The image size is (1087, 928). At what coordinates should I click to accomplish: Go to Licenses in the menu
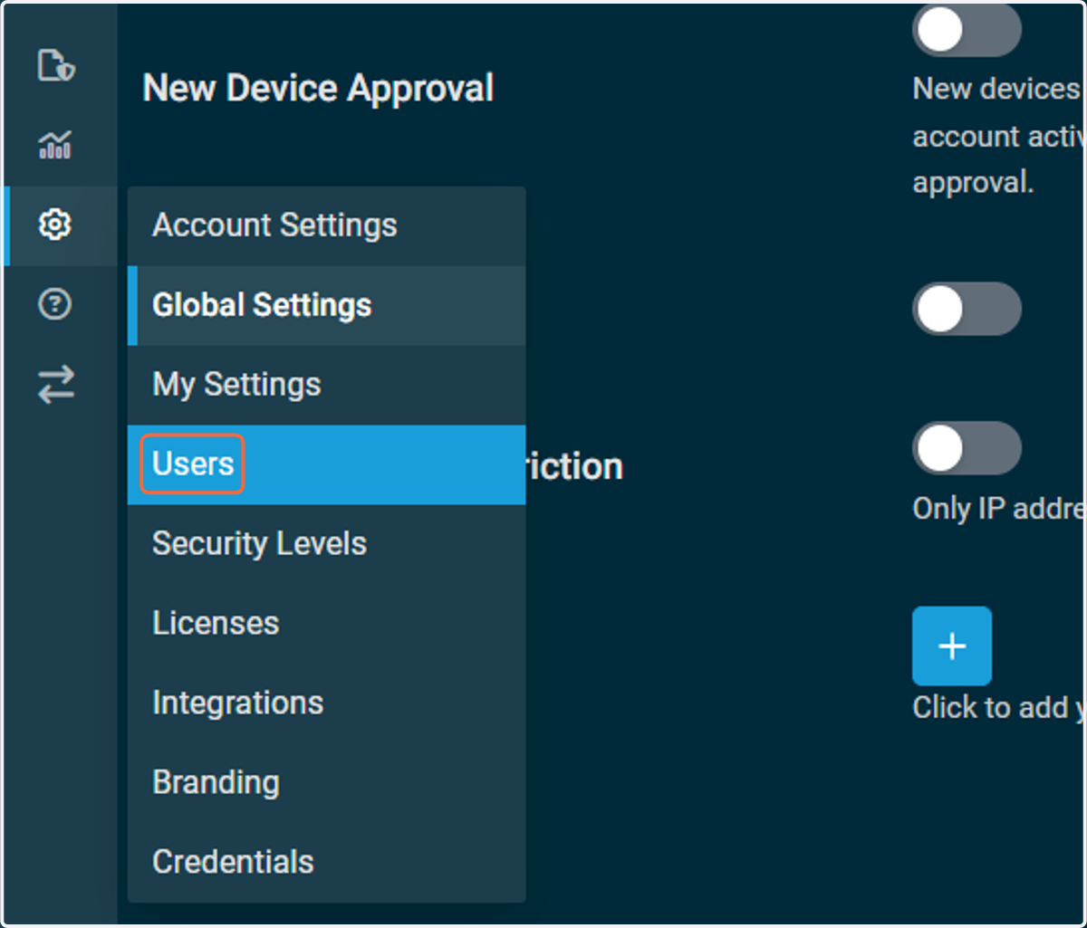coord(327,624)
